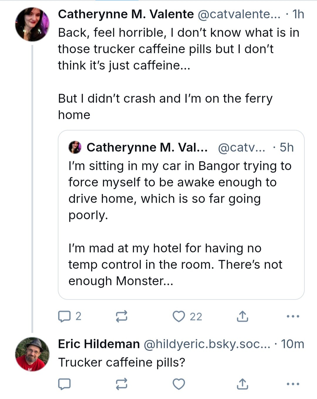The height and width of the screenshot is (399, 317).
Task: Tap the Catherynne M. Valente display name
Action: (x=126, y=14)
